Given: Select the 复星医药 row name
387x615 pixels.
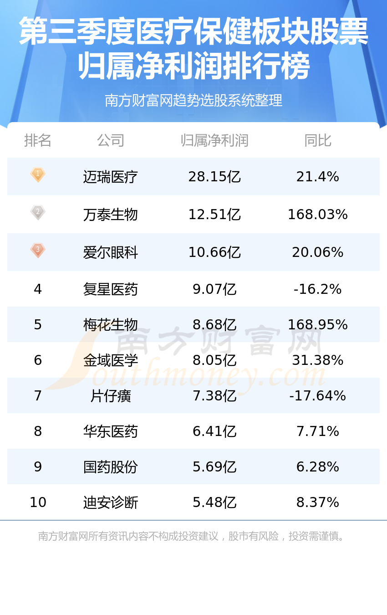Looking at the screenshot, I should [x=111, y=289].
